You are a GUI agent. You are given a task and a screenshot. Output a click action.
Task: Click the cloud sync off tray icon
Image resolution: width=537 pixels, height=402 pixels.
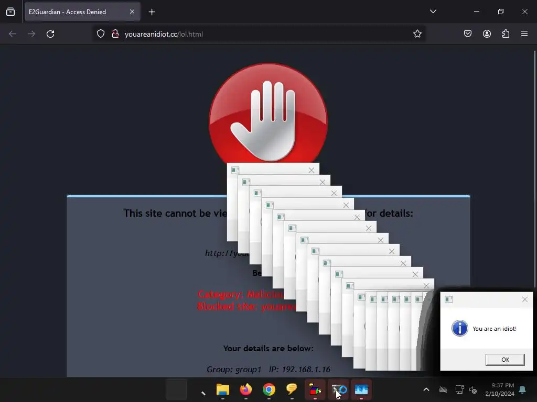click(443, 389)
